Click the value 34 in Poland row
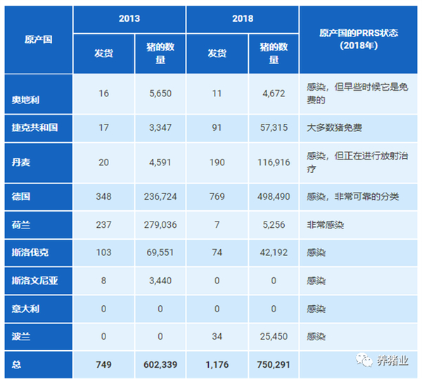Screen dimensions: 422x379 coord(217,337)
